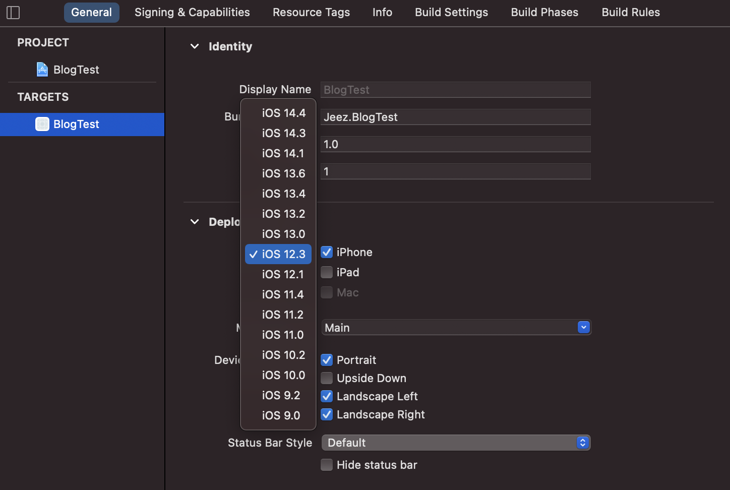The width and height of the screenshot is (730, 490).
Task: Click the Version field showing 1.0
Action: click(x=456, y=144)
